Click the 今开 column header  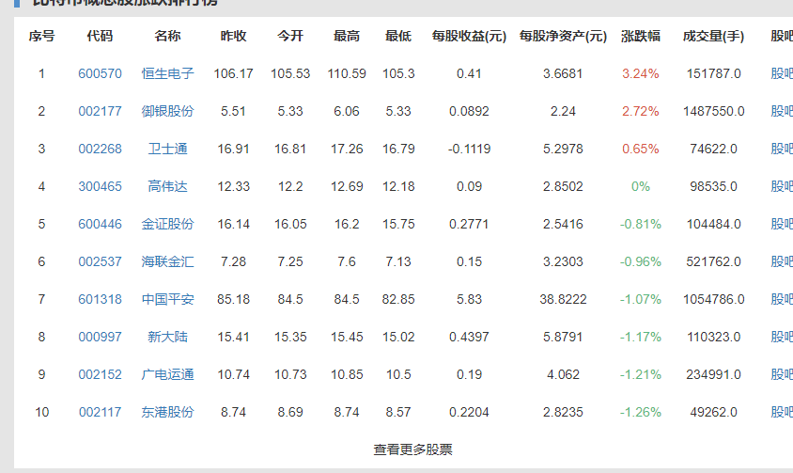point(290,37)
